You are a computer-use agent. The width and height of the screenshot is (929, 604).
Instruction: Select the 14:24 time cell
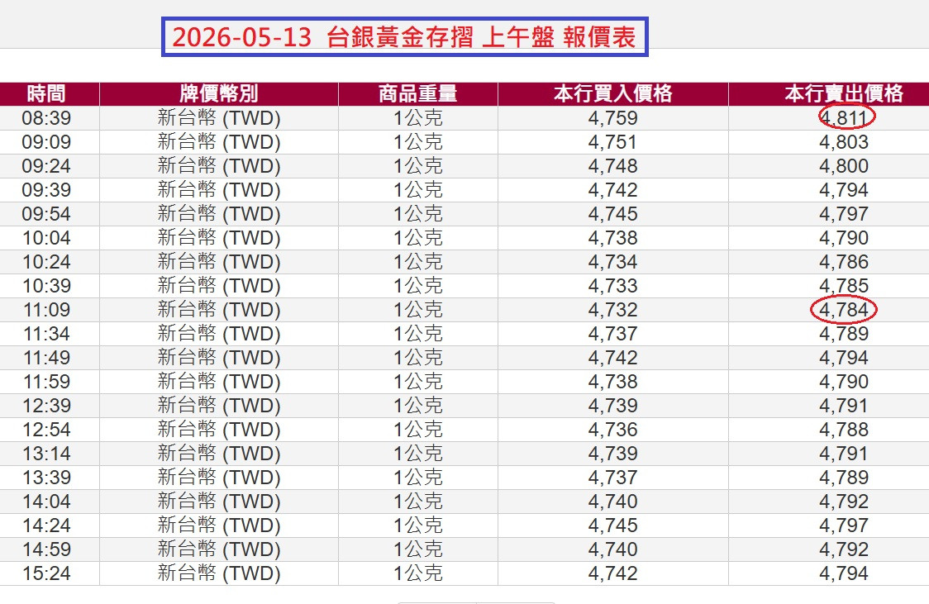[46, 526]
